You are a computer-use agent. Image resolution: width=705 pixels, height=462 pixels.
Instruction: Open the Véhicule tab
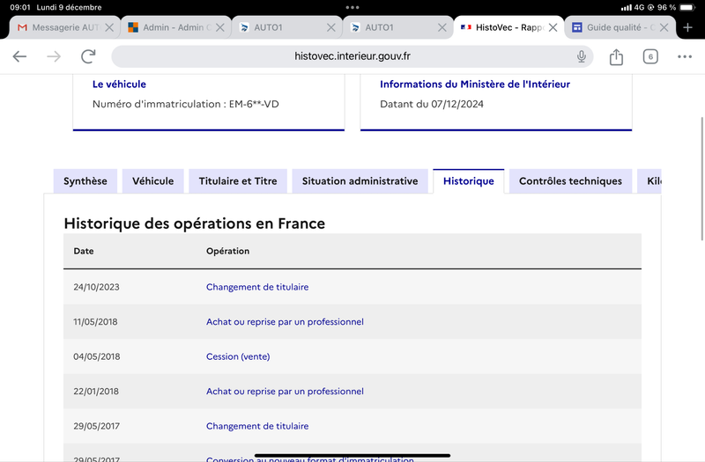point(152,181)
